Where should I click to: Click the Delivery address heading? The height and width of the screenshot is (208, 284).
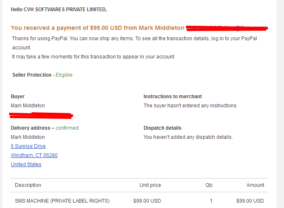30,128
